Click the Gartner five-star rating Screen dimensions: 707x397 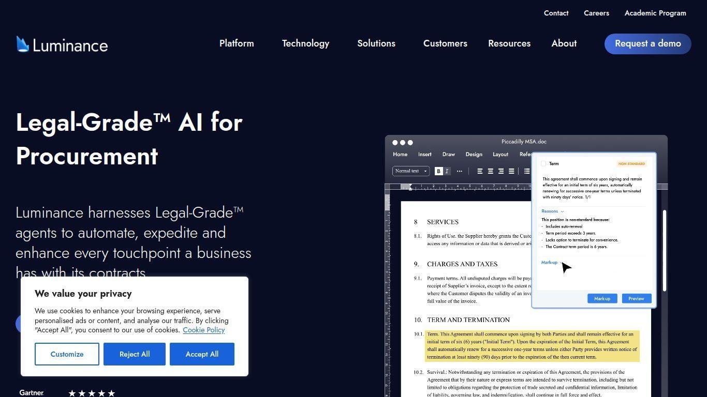point(92,393)
